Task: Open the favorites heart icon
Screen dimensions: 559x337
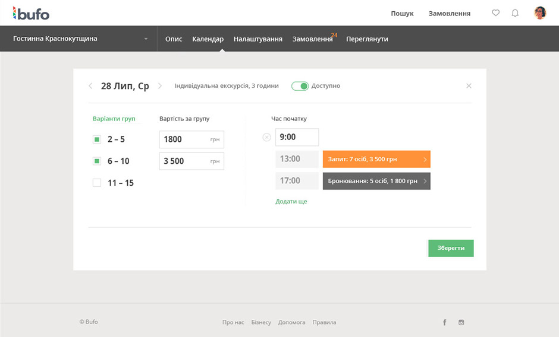Action: tap(496, 13)
